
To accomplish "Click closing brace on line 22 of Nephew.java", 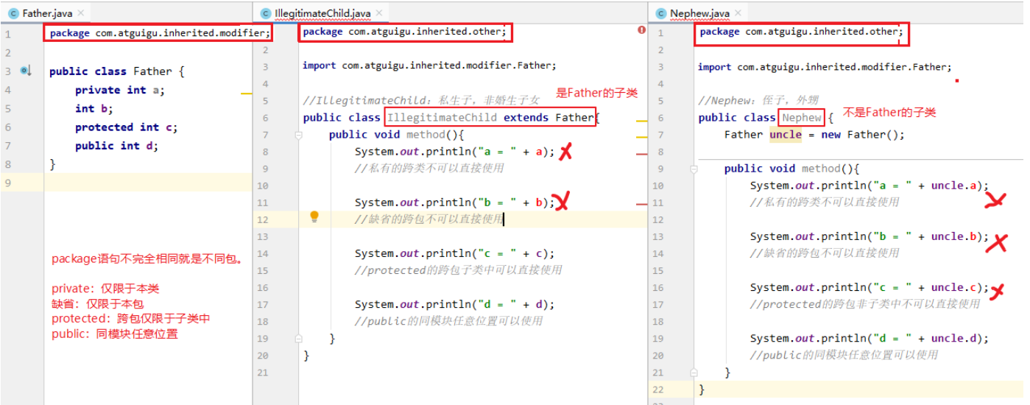I will (x=702, y=389).
